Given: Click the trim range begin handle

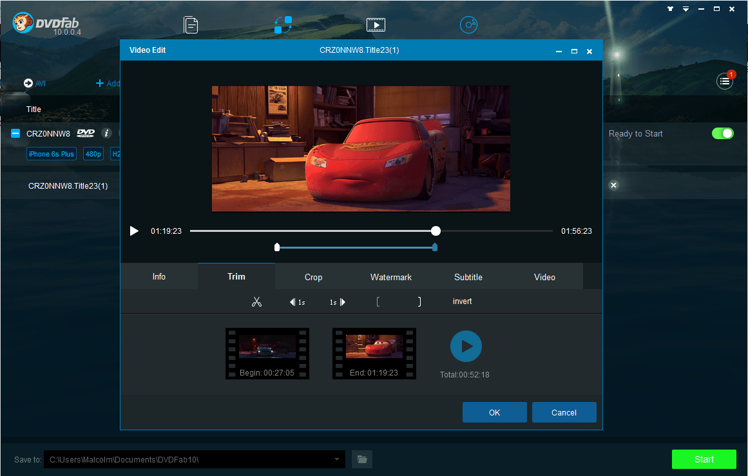Looking at the screenshot, I should click(277, 247).
